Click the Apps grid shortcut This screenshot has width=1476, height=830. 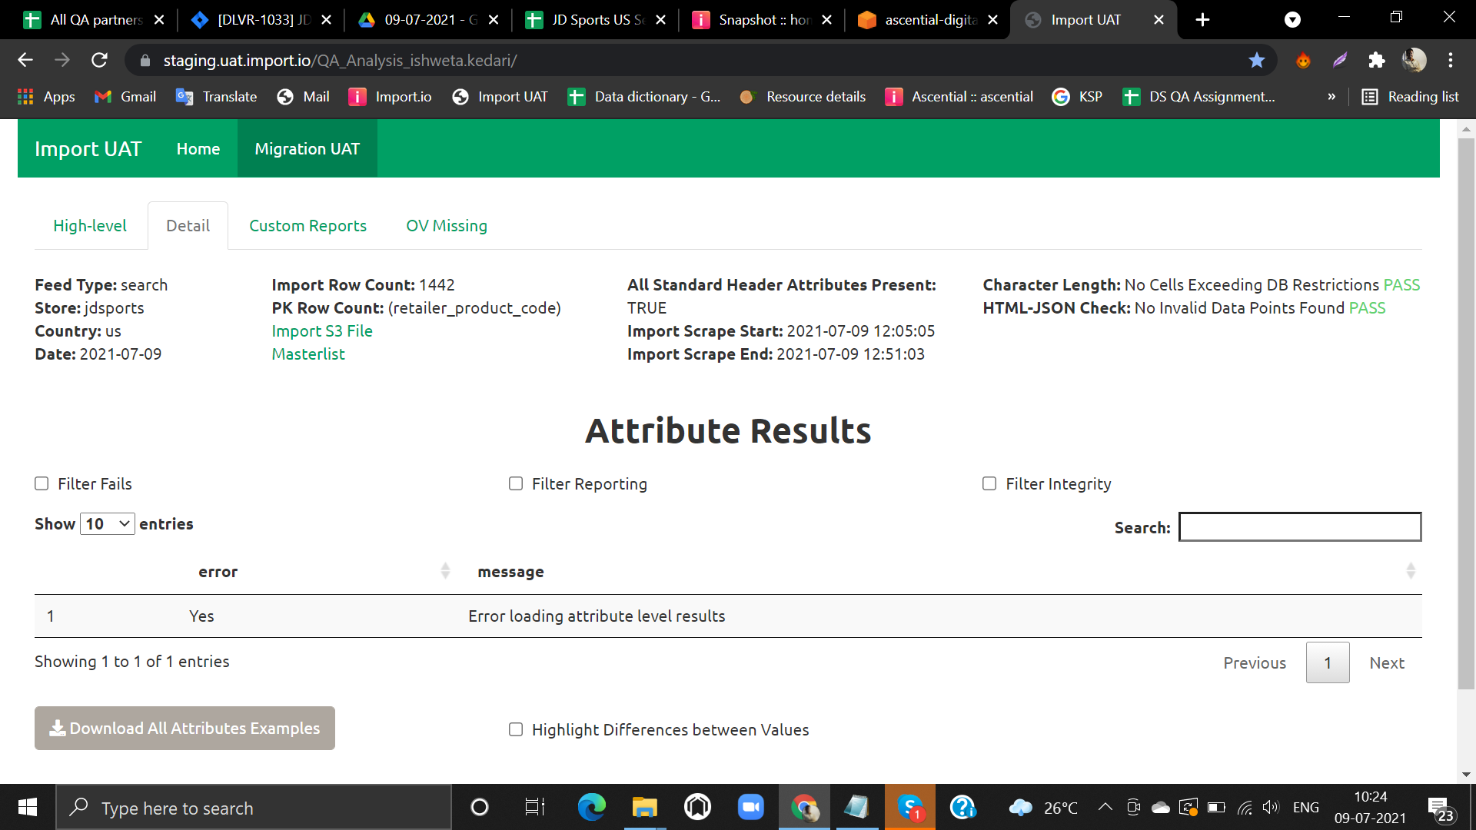click(x=45, y=97)
